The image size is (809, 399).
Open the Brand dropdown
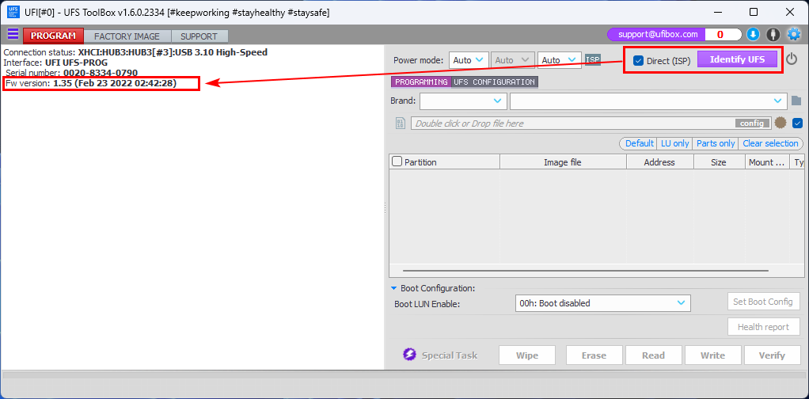point(463,101)
